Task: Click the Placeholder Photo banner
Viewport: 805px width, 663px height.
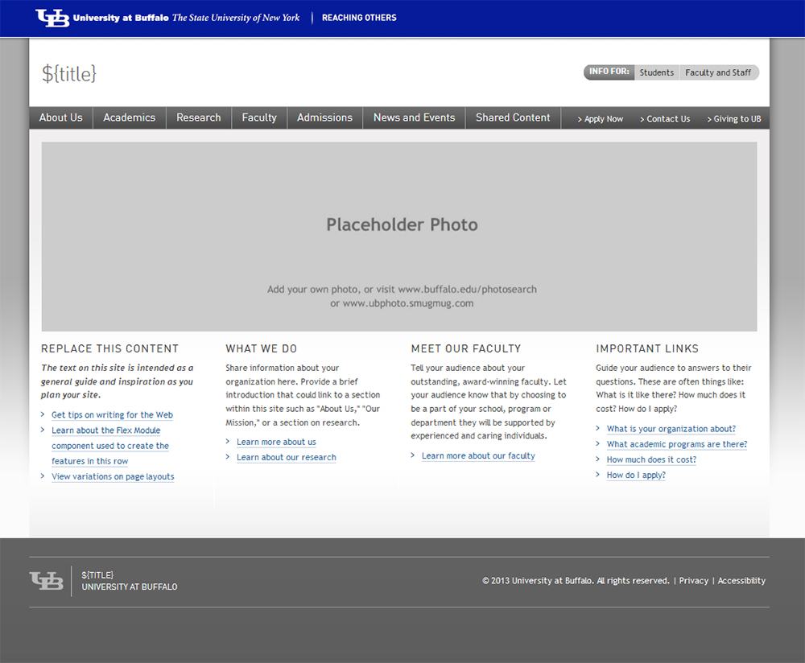Action: (399, 237)
